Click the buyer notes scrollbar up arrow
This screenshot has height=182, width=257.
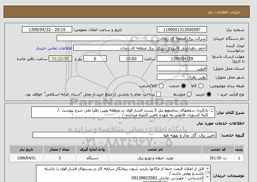[x=208, y=168]
